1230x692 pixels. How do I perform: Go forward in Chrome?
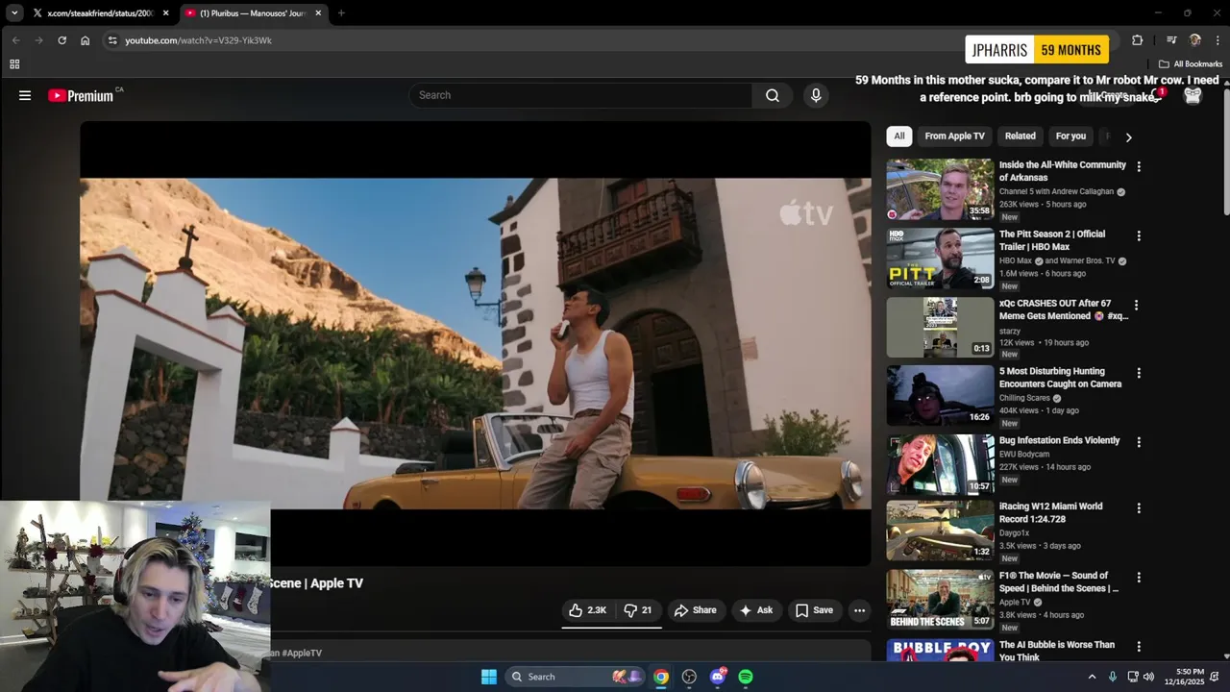[38, 40]
